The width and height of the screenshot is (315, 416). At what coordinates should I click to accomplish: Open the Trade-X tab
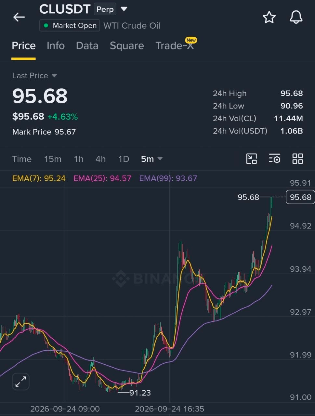pyautogui.click(x=175, y=46)
